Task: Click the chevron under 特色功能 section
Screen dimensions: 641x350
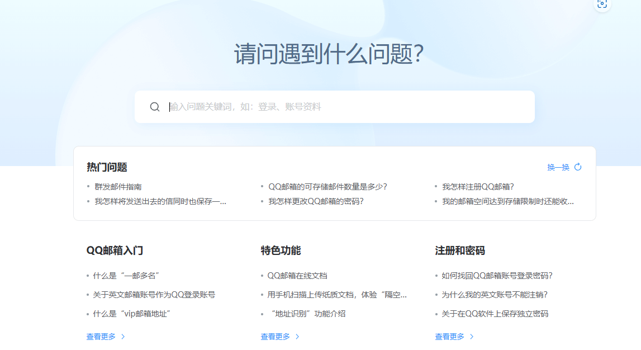Action: pyautogui.click(x=297, y=337)
